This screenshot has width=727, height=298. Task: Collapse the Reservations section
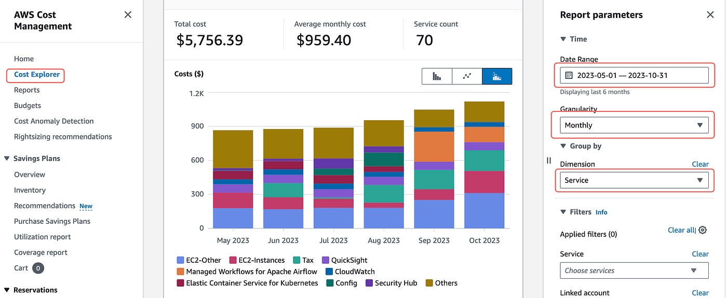[7, 290]
